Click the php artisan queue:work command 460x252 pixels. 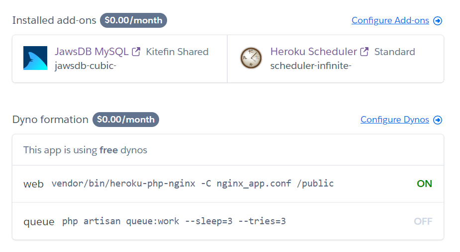174,221
